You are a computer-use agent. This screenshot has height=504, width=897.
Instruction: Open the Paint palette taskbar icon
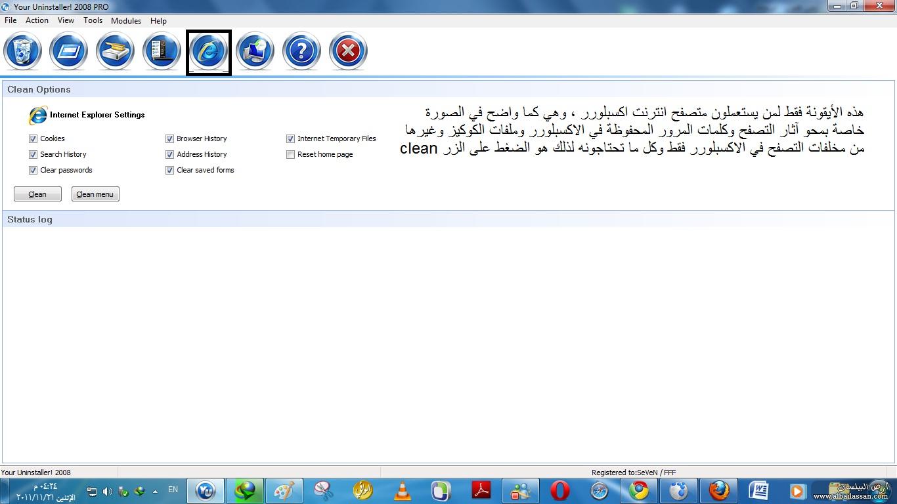click(284, 490)
